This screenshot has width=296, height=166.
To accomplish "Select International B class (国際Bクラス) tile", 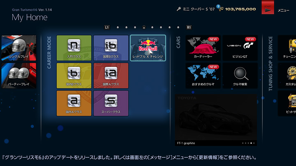I will point(111,48).
